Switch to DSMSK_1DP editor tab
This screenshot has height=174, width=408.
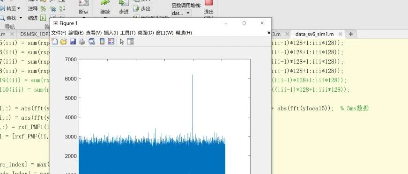35,34
